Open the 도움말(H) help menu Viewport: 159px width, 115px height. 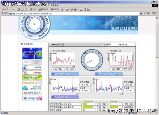(55, 5)
